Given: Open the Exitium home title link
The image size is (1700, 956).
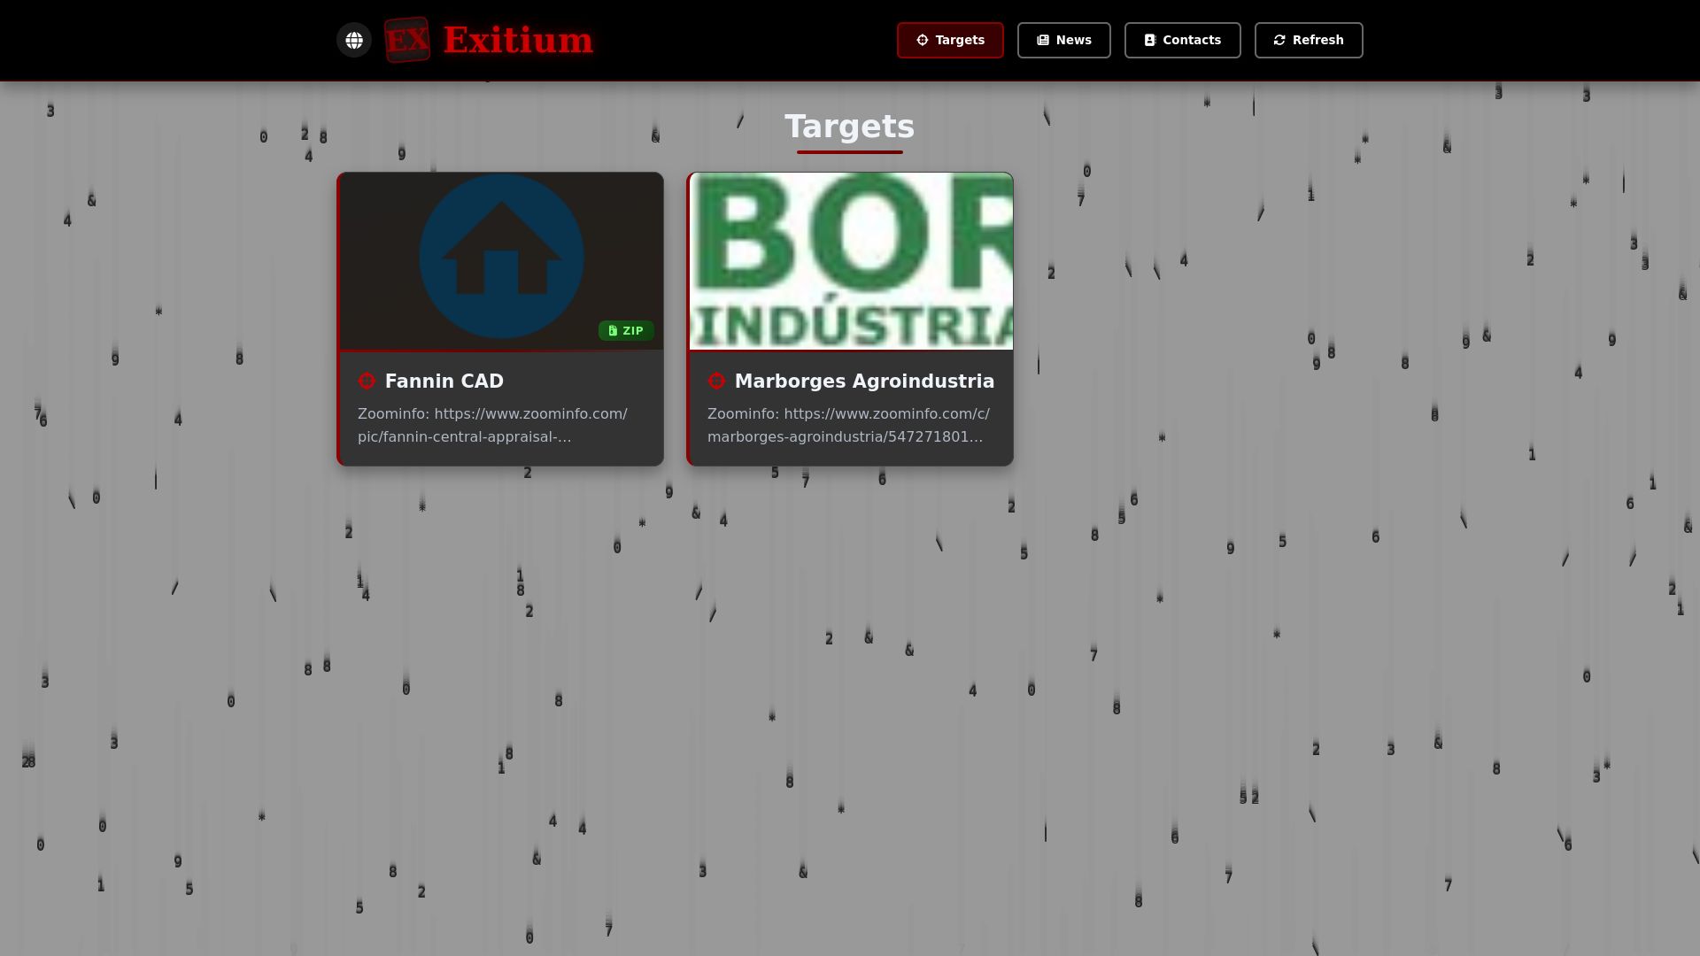Looking at the screenshot, I should [x=518, y=40].
